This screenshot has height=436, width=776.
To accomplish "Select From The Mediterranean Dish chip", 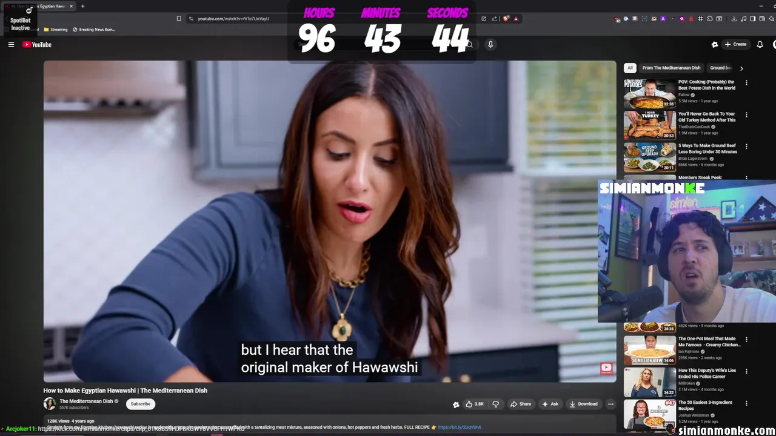I will coord(671,68).
